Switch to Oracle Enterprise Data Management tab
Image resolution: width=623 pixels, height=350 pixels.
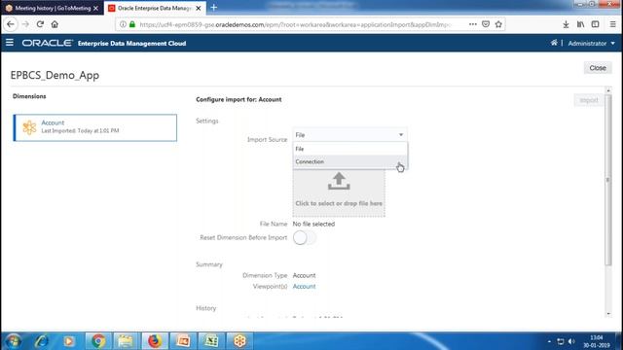click(155, 8)
